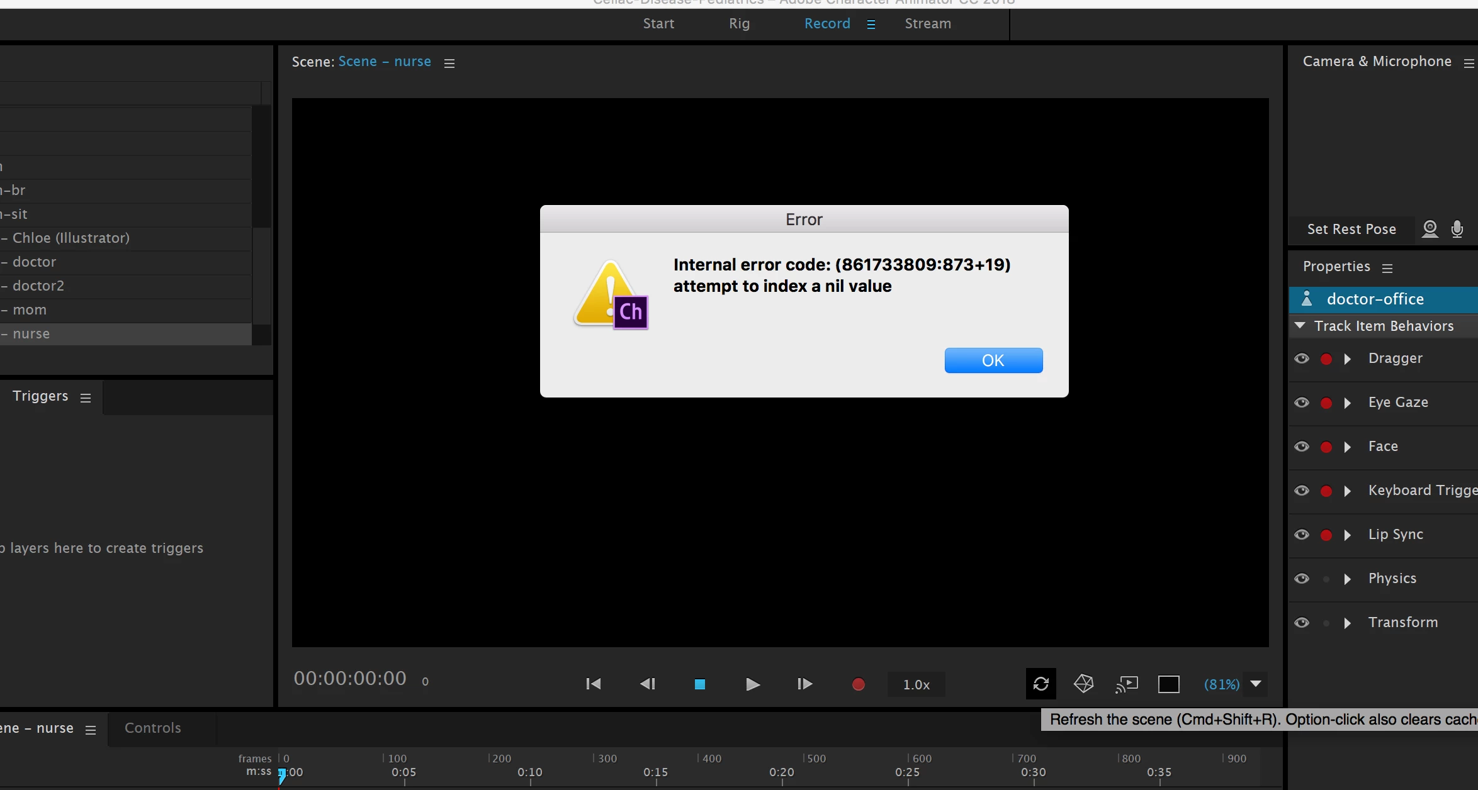
Task: Disarm the Lip Sync record dot
Action: [1326, 535]
